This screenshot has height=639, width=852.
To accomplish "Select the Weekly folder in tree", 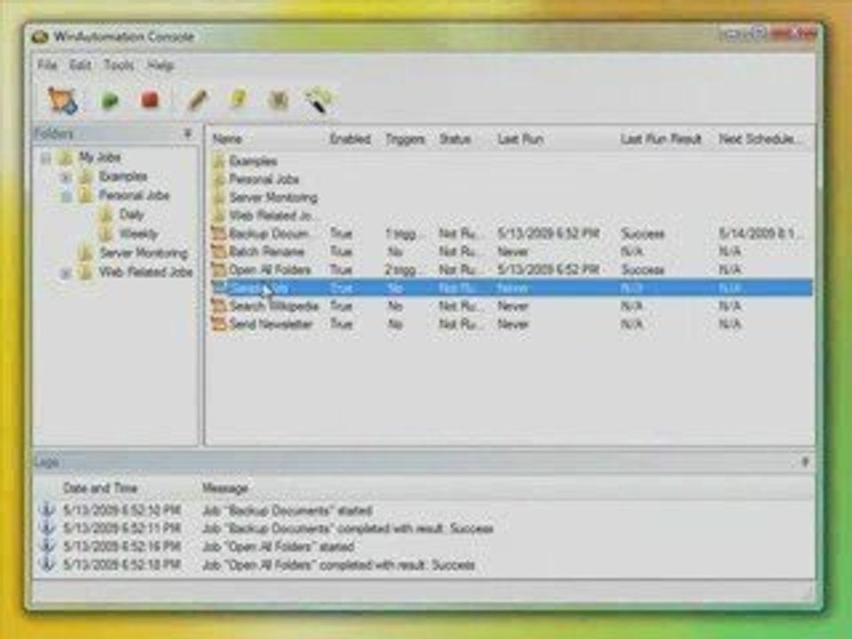I will coord(138,234).
